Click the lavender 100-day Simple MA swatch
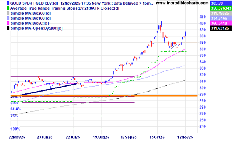Viewport: 232px width, 141px height. coord(8,18)
